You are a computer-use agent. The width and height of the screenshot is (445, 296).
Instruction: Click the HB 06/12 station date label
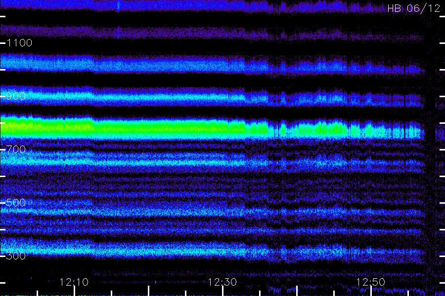click(x=414, y=8)
